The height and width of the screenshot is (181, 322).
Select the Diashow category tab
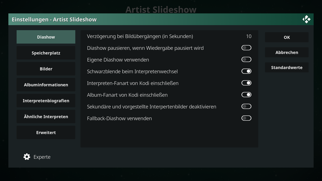pyautogui.click(x=46, y=37)
